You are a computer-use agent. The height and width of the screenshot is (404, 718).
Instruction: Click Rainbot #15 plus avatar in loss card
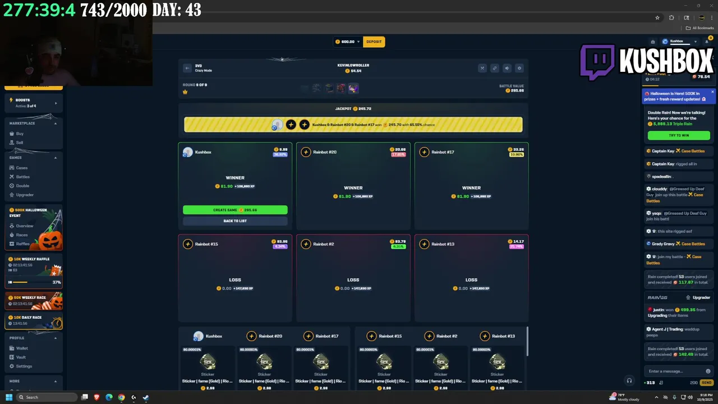[187, 244]
